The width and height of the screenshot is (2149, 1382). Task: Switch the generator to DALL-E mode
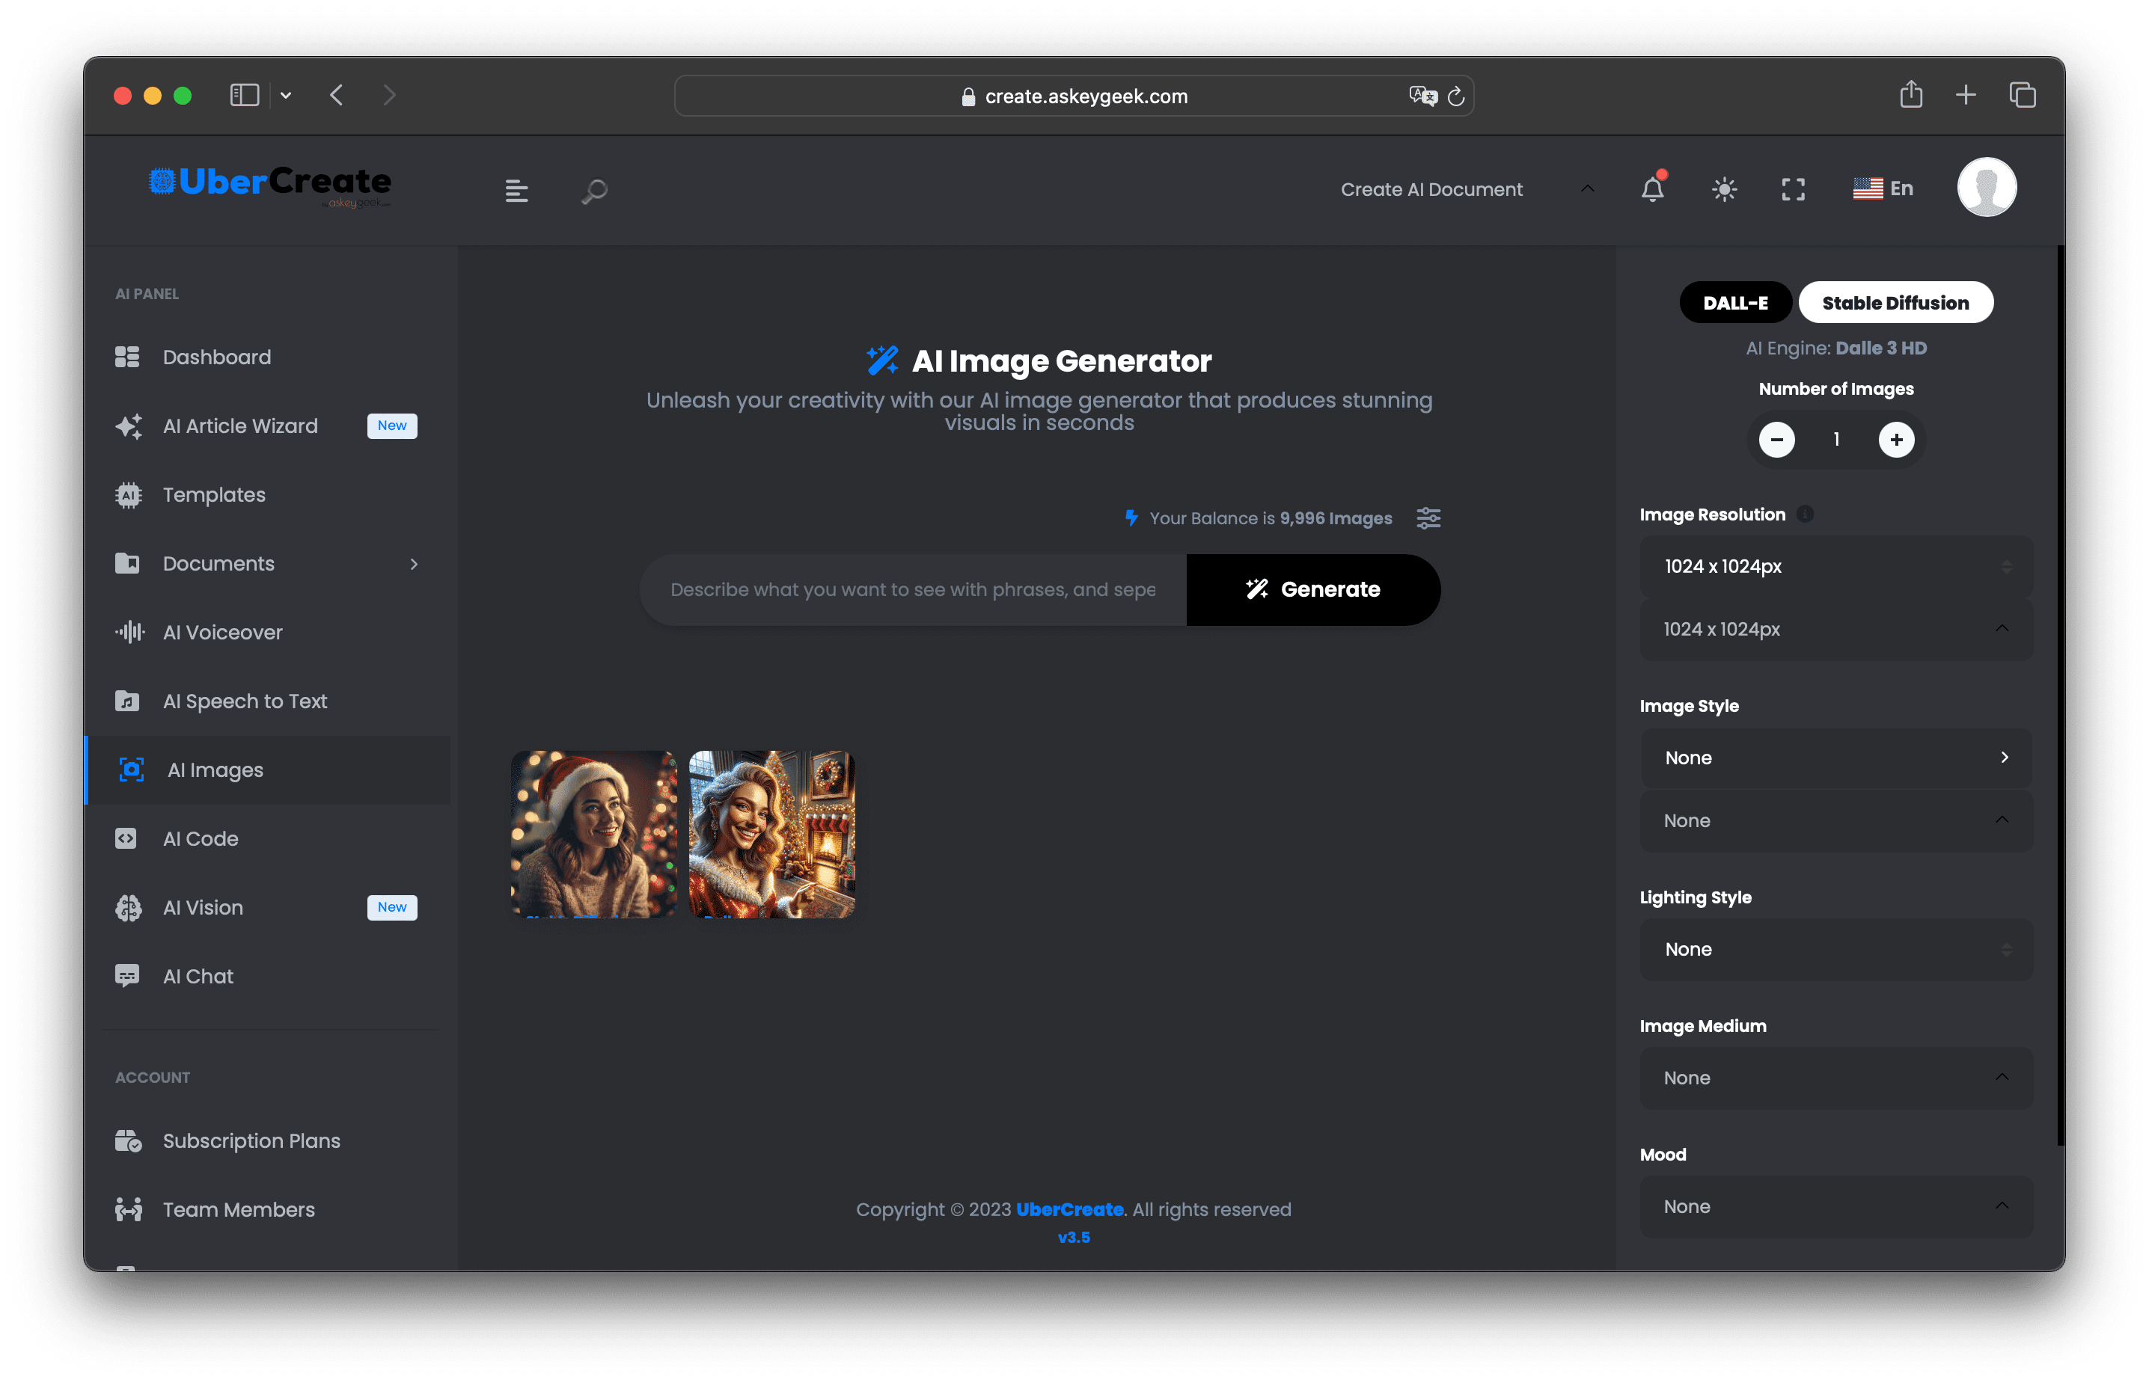1734,302
